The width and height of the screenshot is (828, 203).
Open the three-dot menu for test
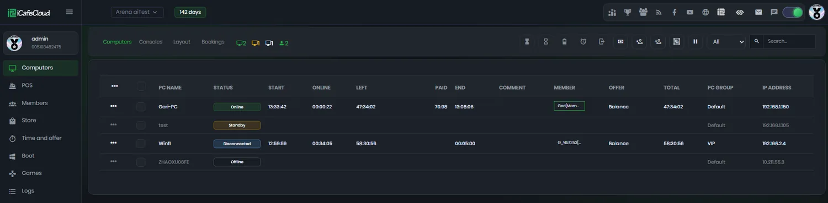pos(114,125)
